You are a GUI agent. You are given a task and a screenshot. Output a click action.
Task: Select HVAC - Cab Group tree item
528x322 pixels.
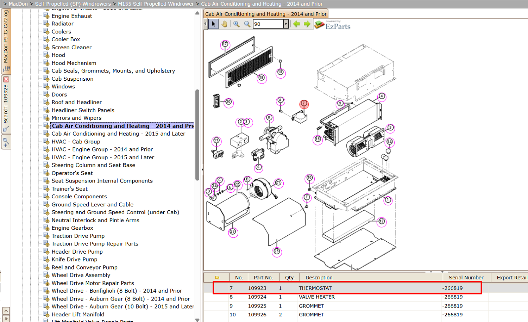(76, 142)
